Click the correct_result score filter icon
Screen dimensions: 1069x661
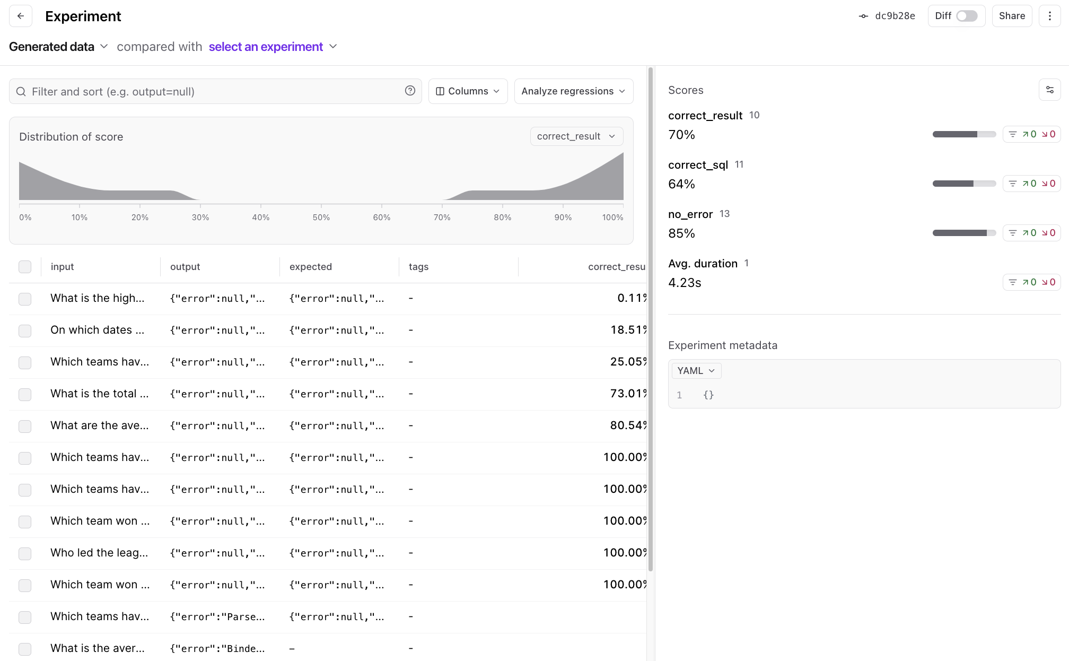(1012, 134)
